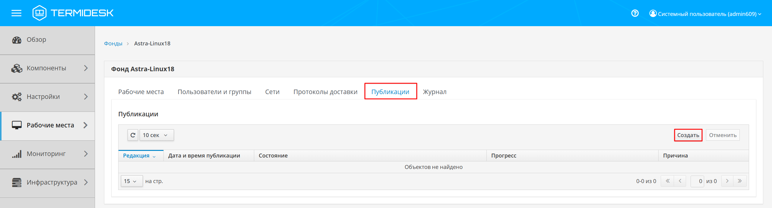
Task: Open the 10 сек refresh interval dropdown
Action: pyautogui.click(x=157, y=135)
